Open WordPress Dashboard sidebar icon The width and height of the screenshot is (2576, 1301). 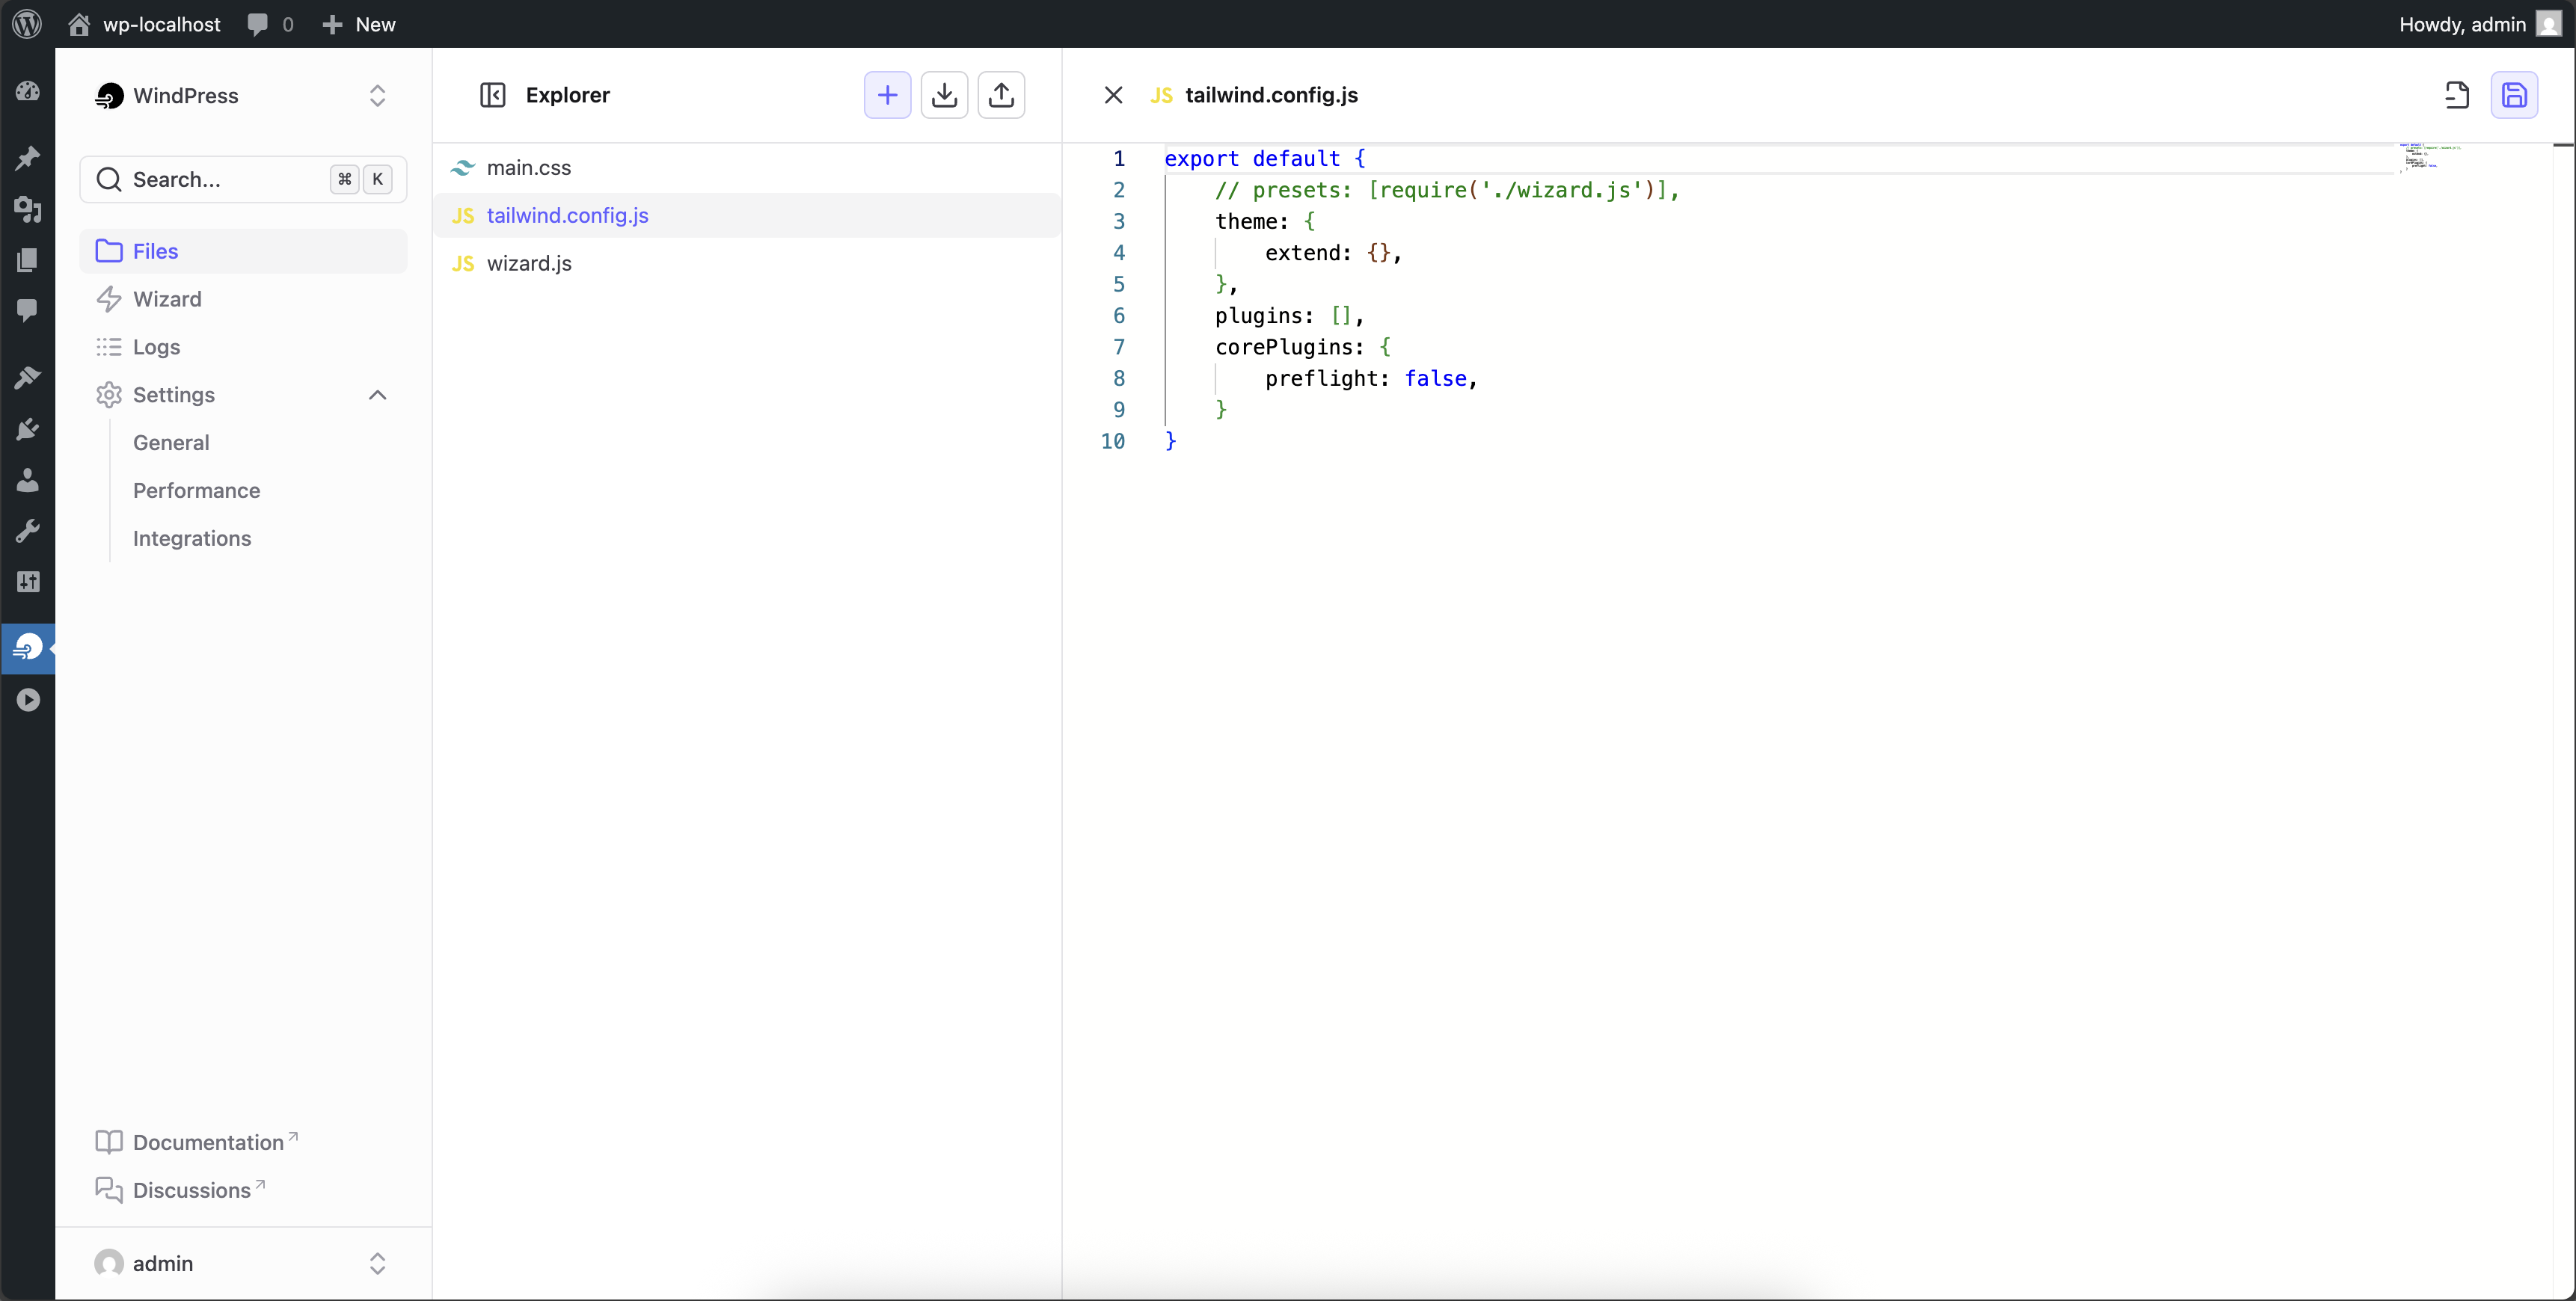[x=28, y=91]
